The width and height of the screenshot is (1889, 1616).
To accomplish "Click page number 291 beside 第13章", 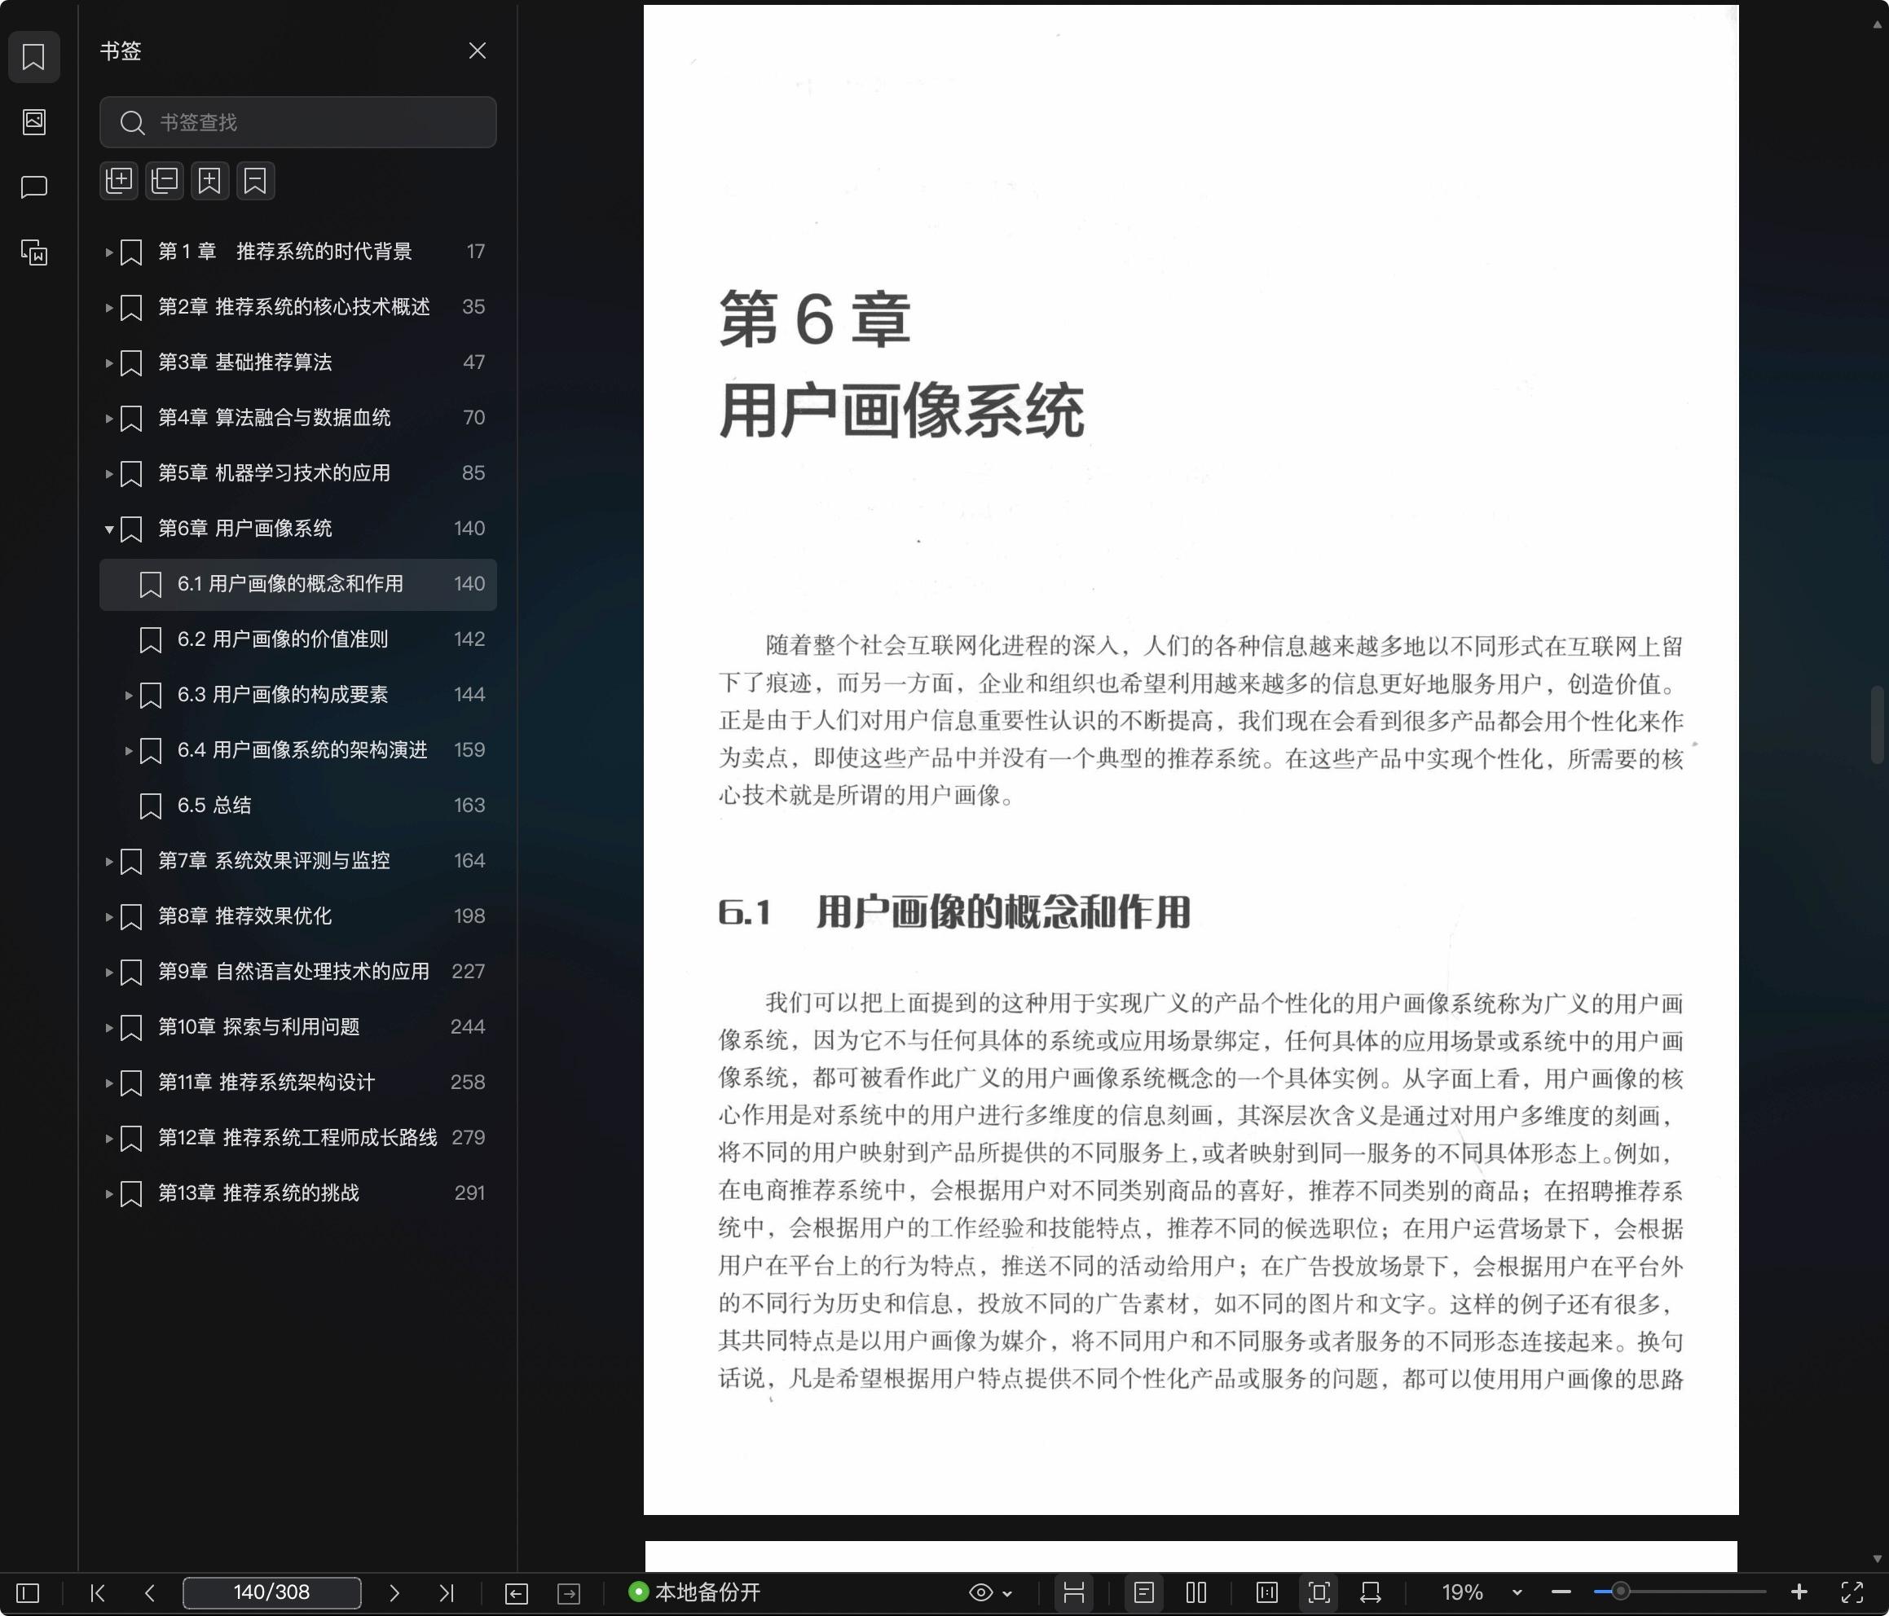I will click(469, 1193).
